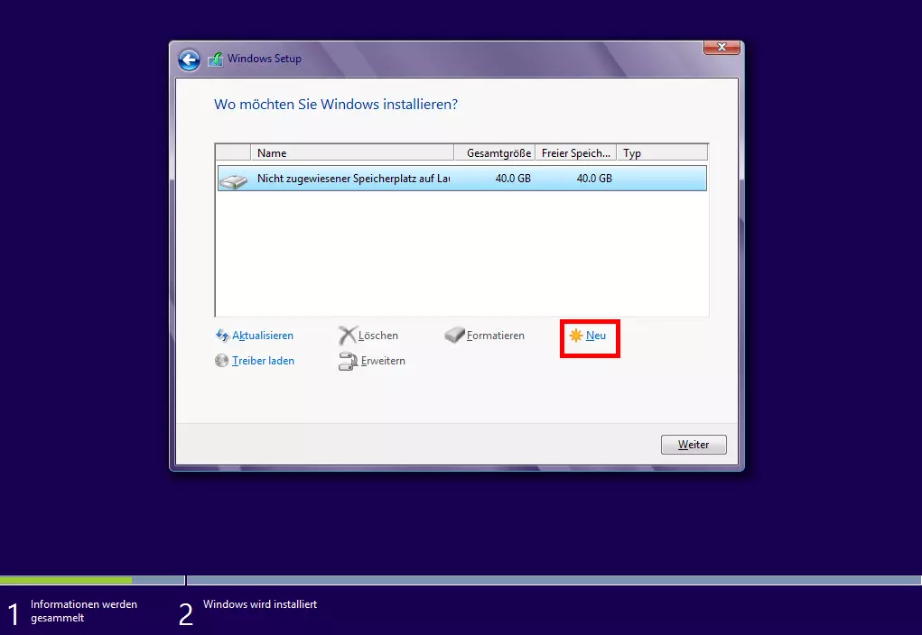The image size is (922, 635).
Task: Close the Windows Setup dialog
Action: click(x=722, y=47)
